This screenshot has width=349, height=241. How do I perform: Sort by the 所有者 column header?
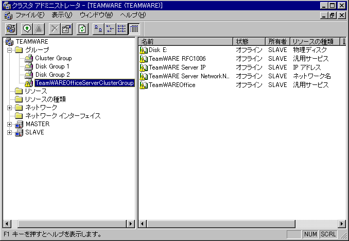[277, 41]
